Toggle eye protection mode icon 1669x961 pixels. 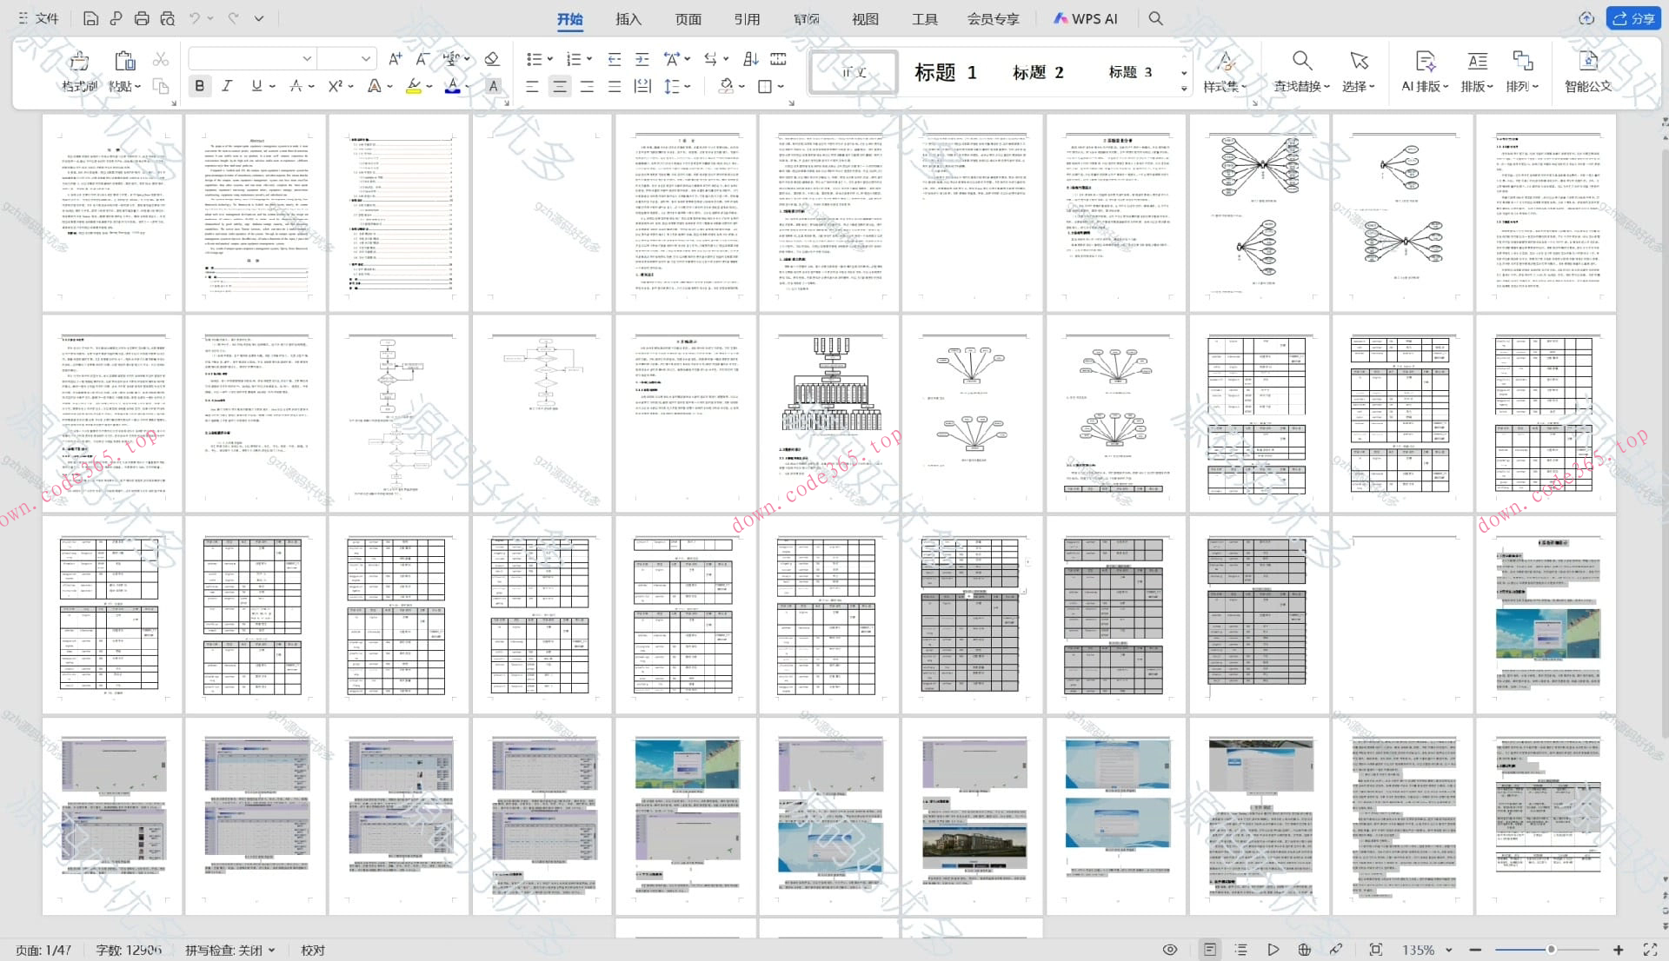1170,950
